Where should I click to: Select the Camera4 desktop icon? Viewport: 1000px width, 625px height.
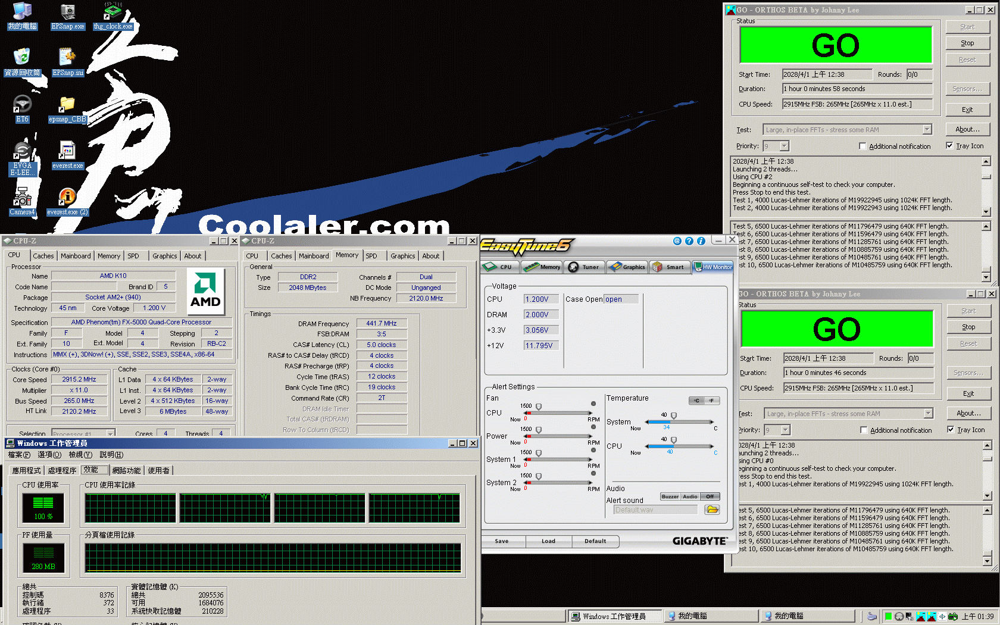coord(22,201)
